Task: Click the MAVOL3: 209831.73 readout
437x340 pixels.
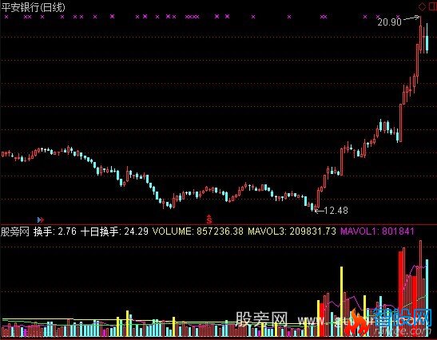Action: point(292,231)
